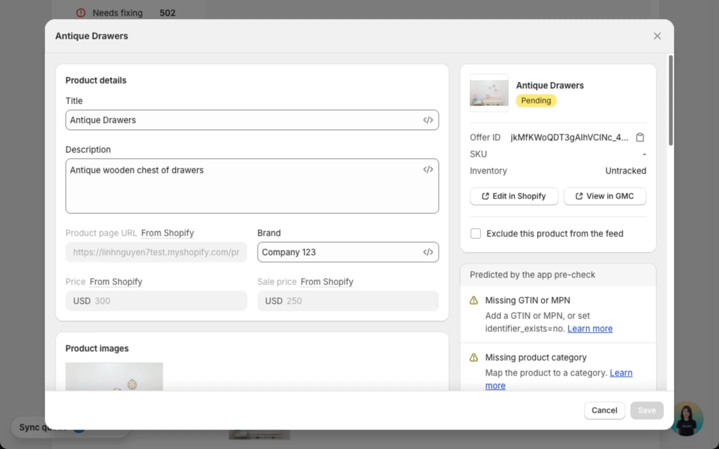Click the Price field USD 300
Viewport: 719px width, 449px height.
156,301
